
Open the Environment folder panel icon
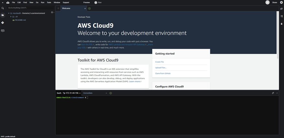pyautogui.click(x=3, y=15)
